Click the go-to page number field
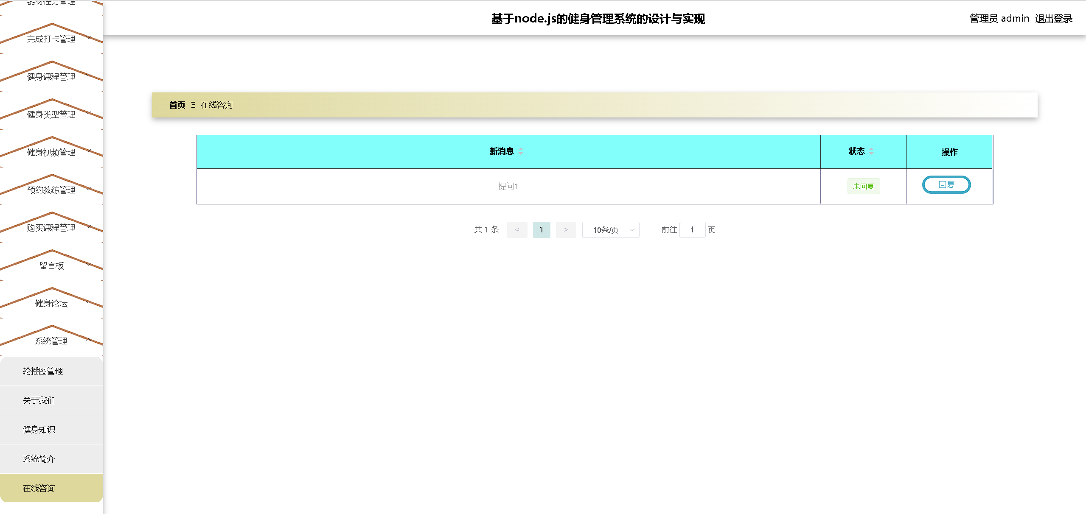The width and height of the screenshot is (1086, 514). click(692, 230)
